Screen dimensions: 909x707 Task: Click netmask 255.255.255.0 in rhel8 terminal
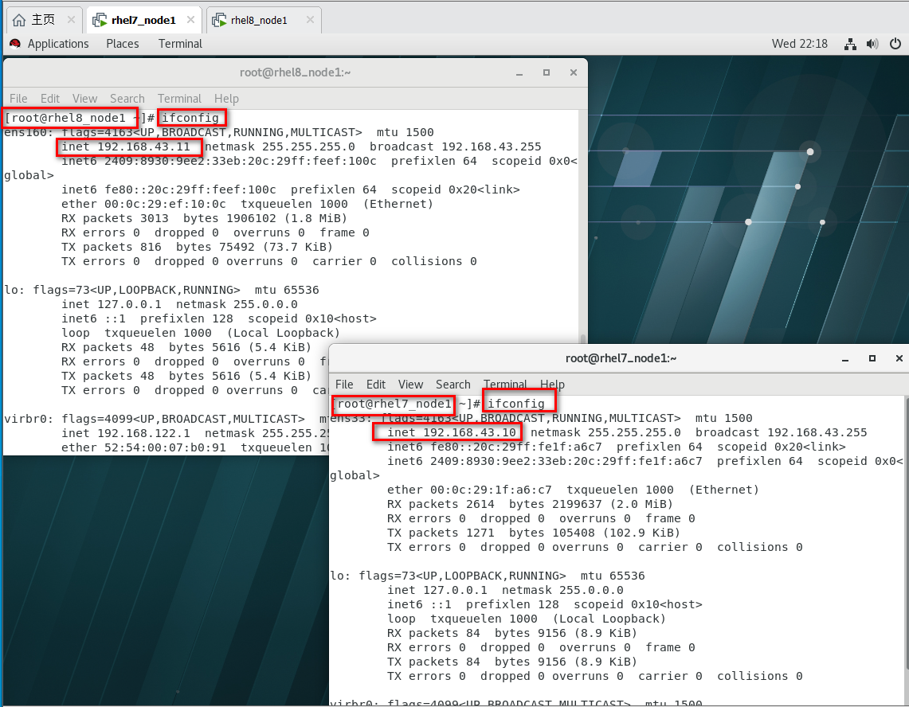pos(280,146)
